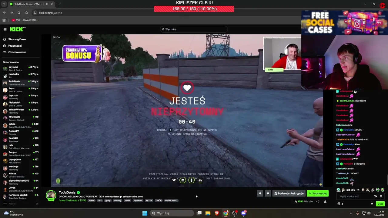
Task: Click the Wyszukaj search field on Kick
Action: (194, 29)
